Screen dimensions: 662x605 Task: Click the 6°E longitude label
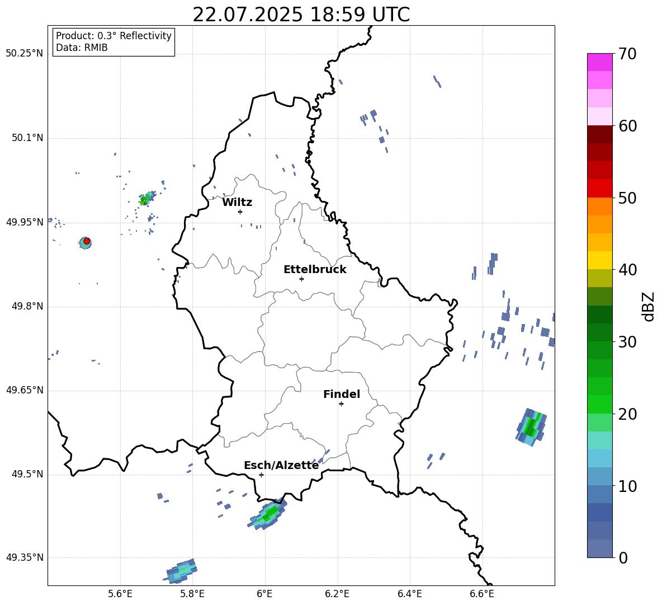click(x=264, y=594)
